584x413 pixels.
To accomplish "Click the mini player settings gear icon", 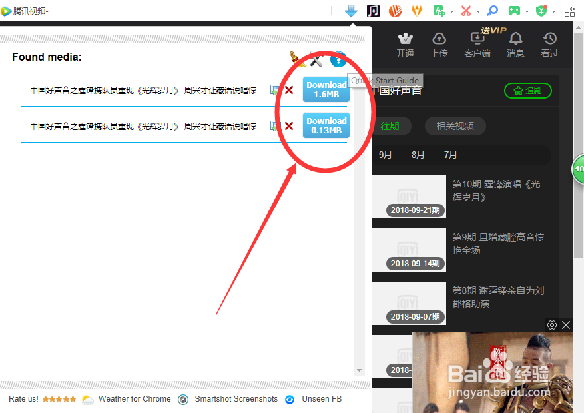I will click(x=552, y=325).
